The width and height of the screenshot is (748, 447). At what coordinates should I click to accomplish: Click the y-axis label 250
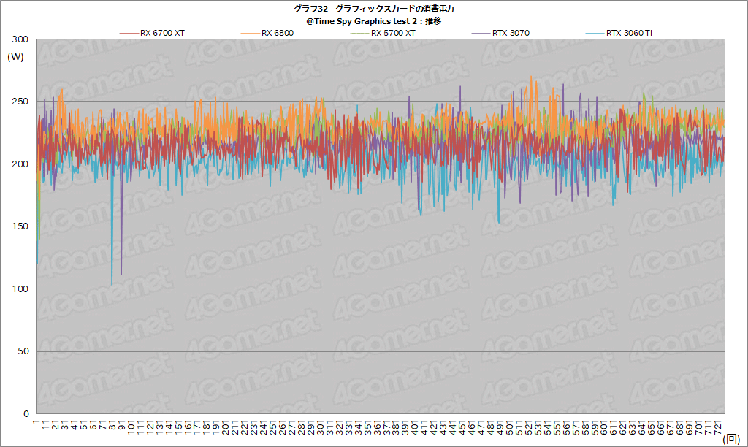tap(20, 101)
